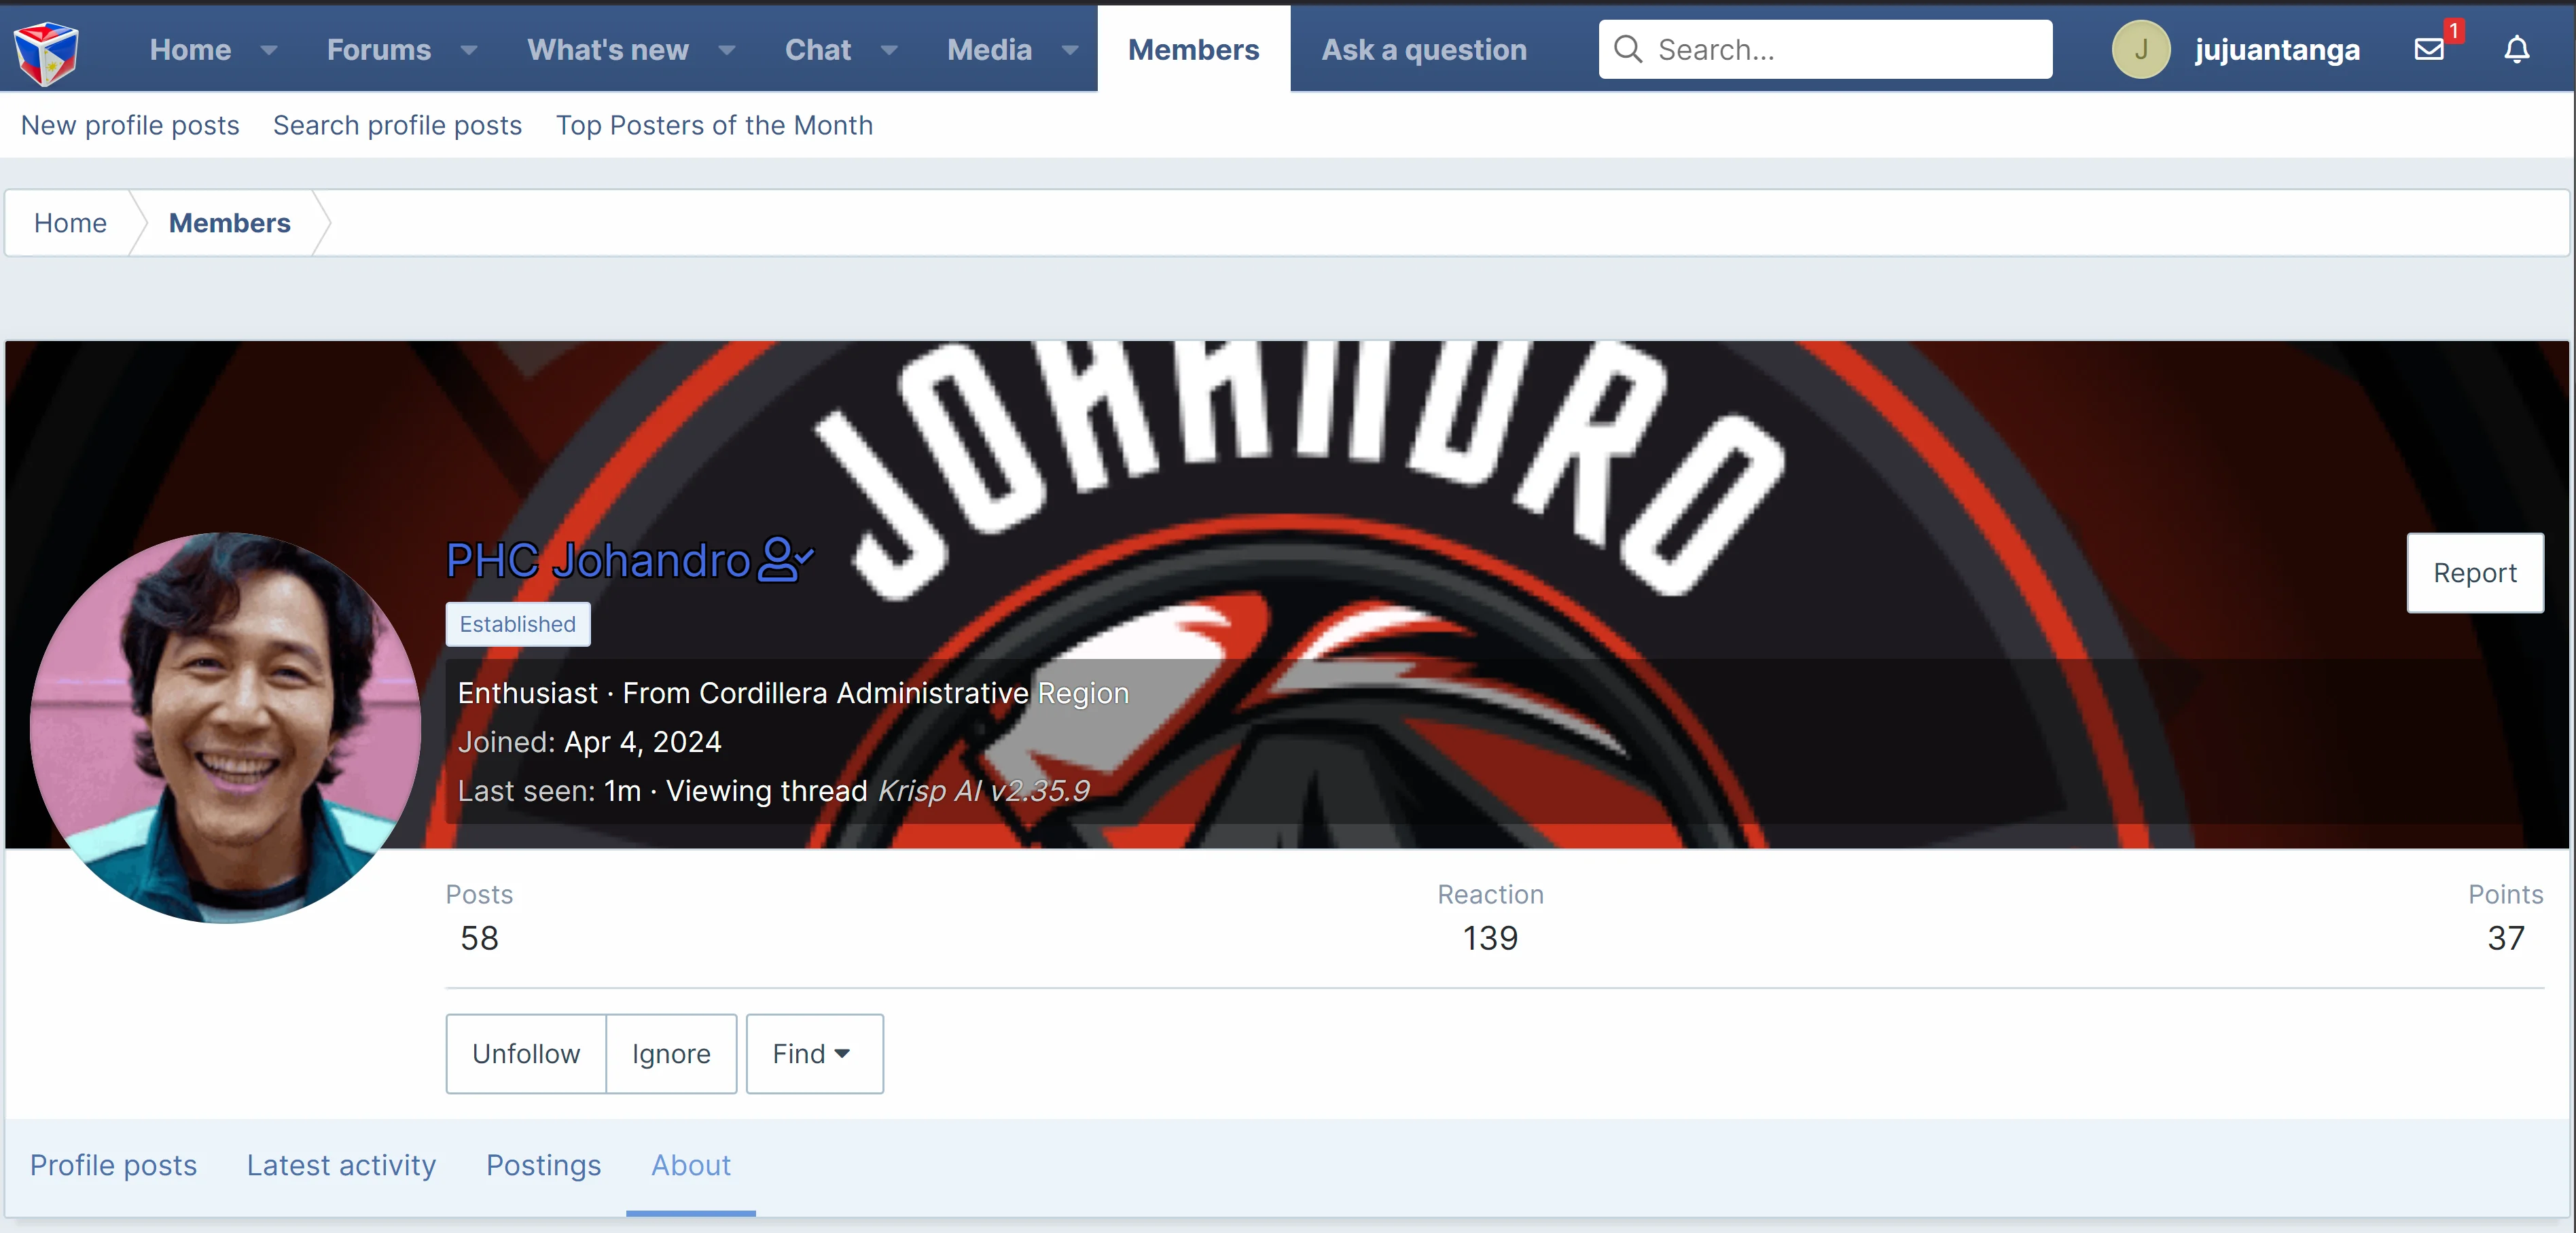Expand the Home menu arrow
Image resolution: width=2576 pixels, height=1233 pixels.
coord(268,49)
